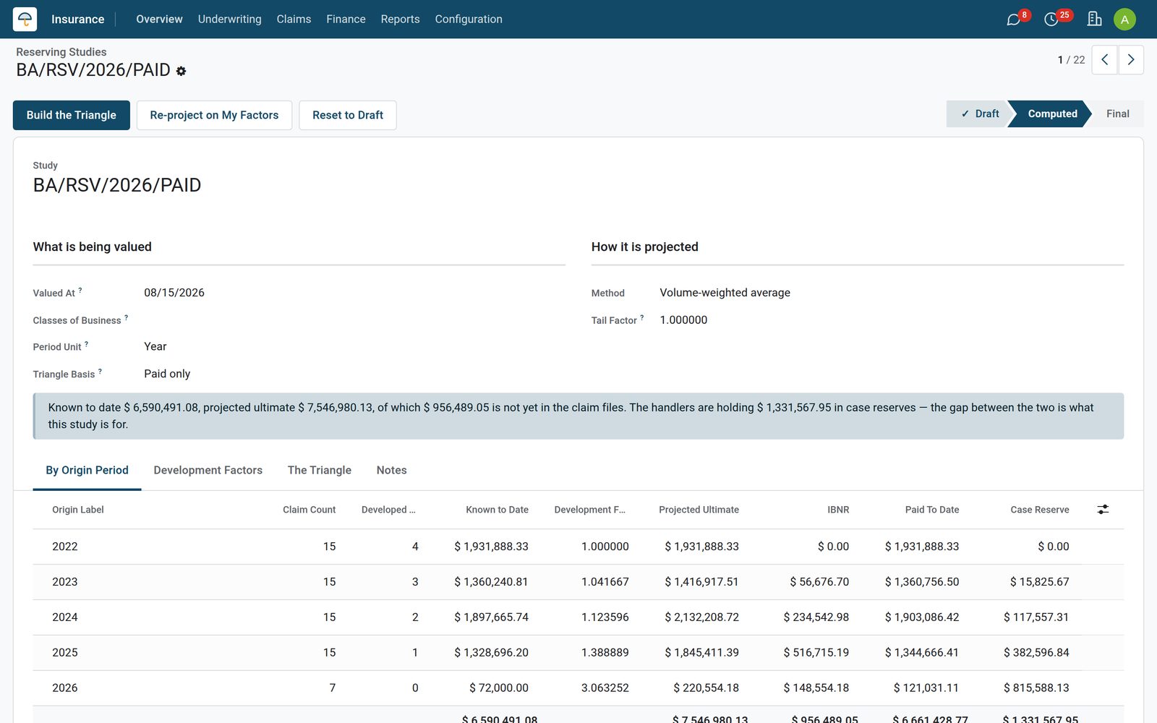The height and width of the screenshot is (723, 1157).
Task: Select the Final status stage
Action: click(x=1117, y=114)
